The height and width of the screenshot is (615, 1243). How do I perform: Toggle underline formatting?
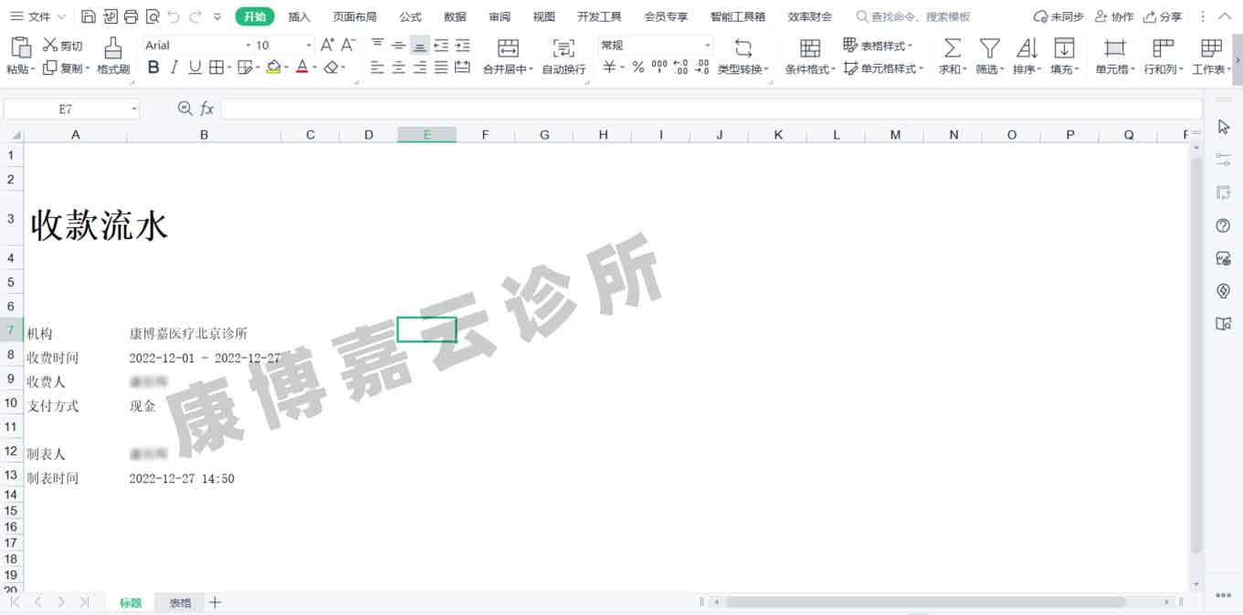pyautogui.click(x=195, y=68)
